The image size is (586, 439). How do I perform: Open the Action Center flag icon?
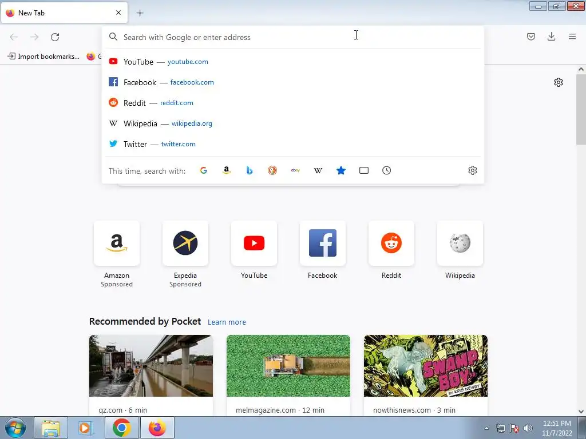[514, 428]
